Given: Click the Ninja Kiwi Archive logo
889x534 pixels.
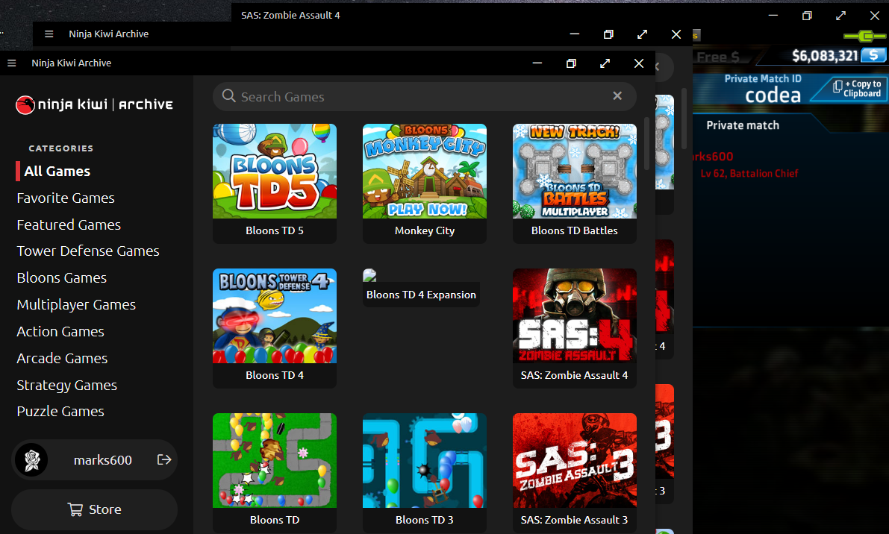Looking at the screenshot, I should tap(94, 104).
